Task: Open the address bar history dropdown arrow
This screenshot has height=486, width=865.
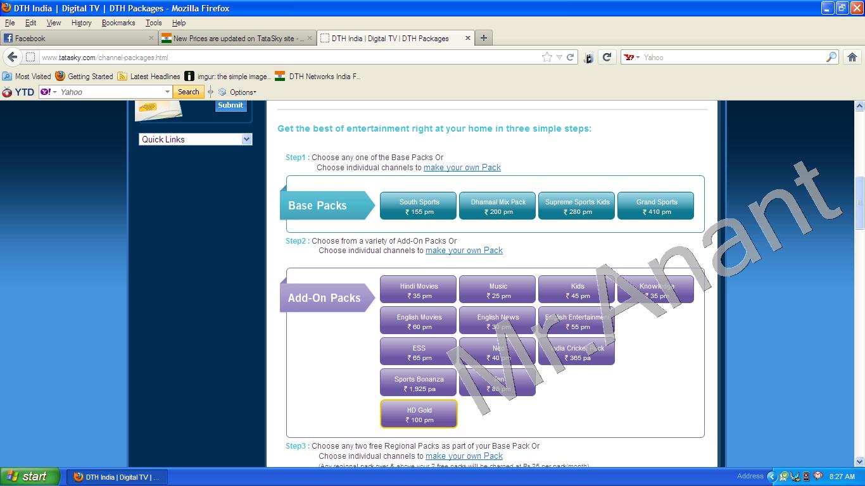Action: (559, 57)
